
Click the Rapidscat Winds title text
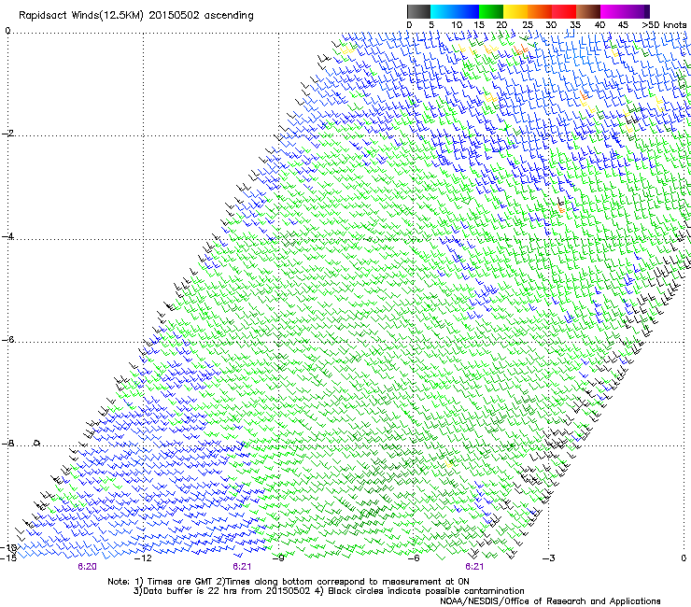coord(136,16)
